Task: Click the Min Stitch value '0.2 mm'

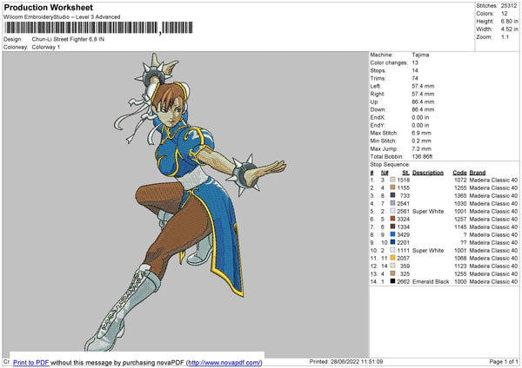Action: (x=421, y=141)
